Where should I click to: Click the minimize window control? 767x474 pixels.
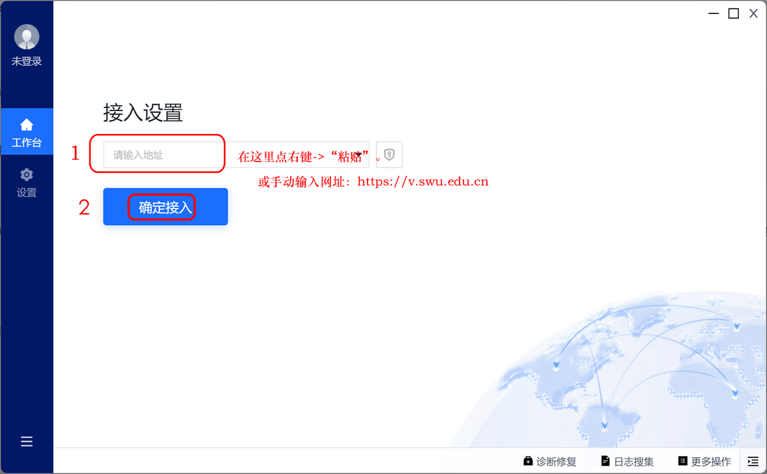point(713,13)
